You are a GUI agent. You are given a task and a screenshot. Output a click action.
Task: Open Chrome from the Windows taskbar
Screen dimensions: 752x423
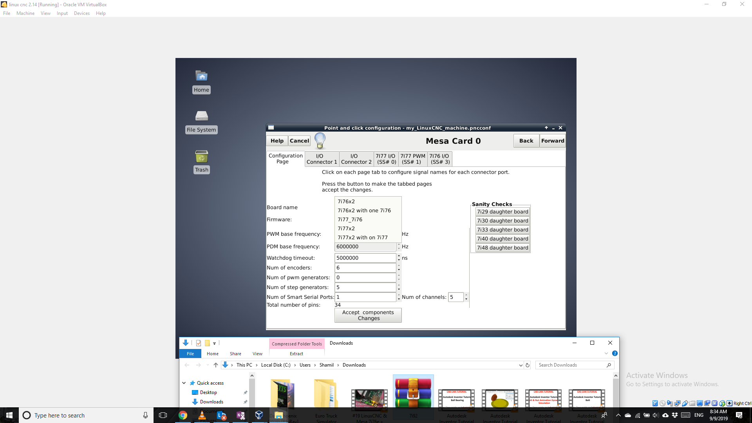(x=183, y=415)
